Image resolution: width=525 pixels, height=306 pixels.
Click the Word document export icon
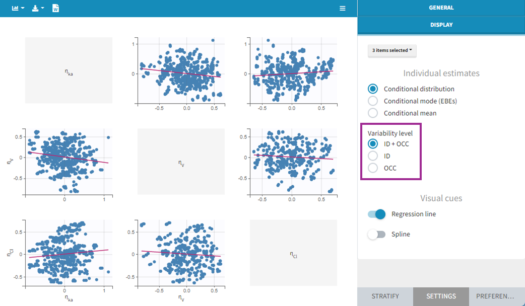point(56,9)
